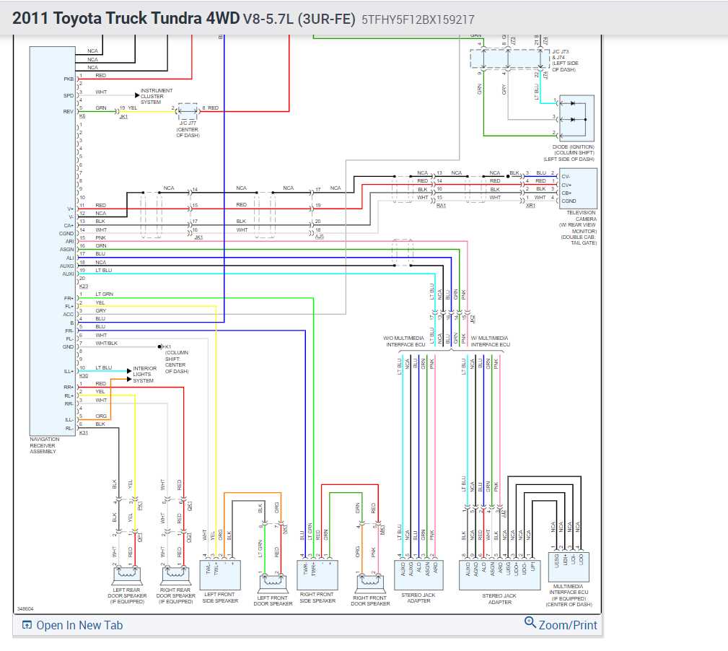Open the Zoom/Print view
The image size is (728, 651).
click(x=561, y=624)
